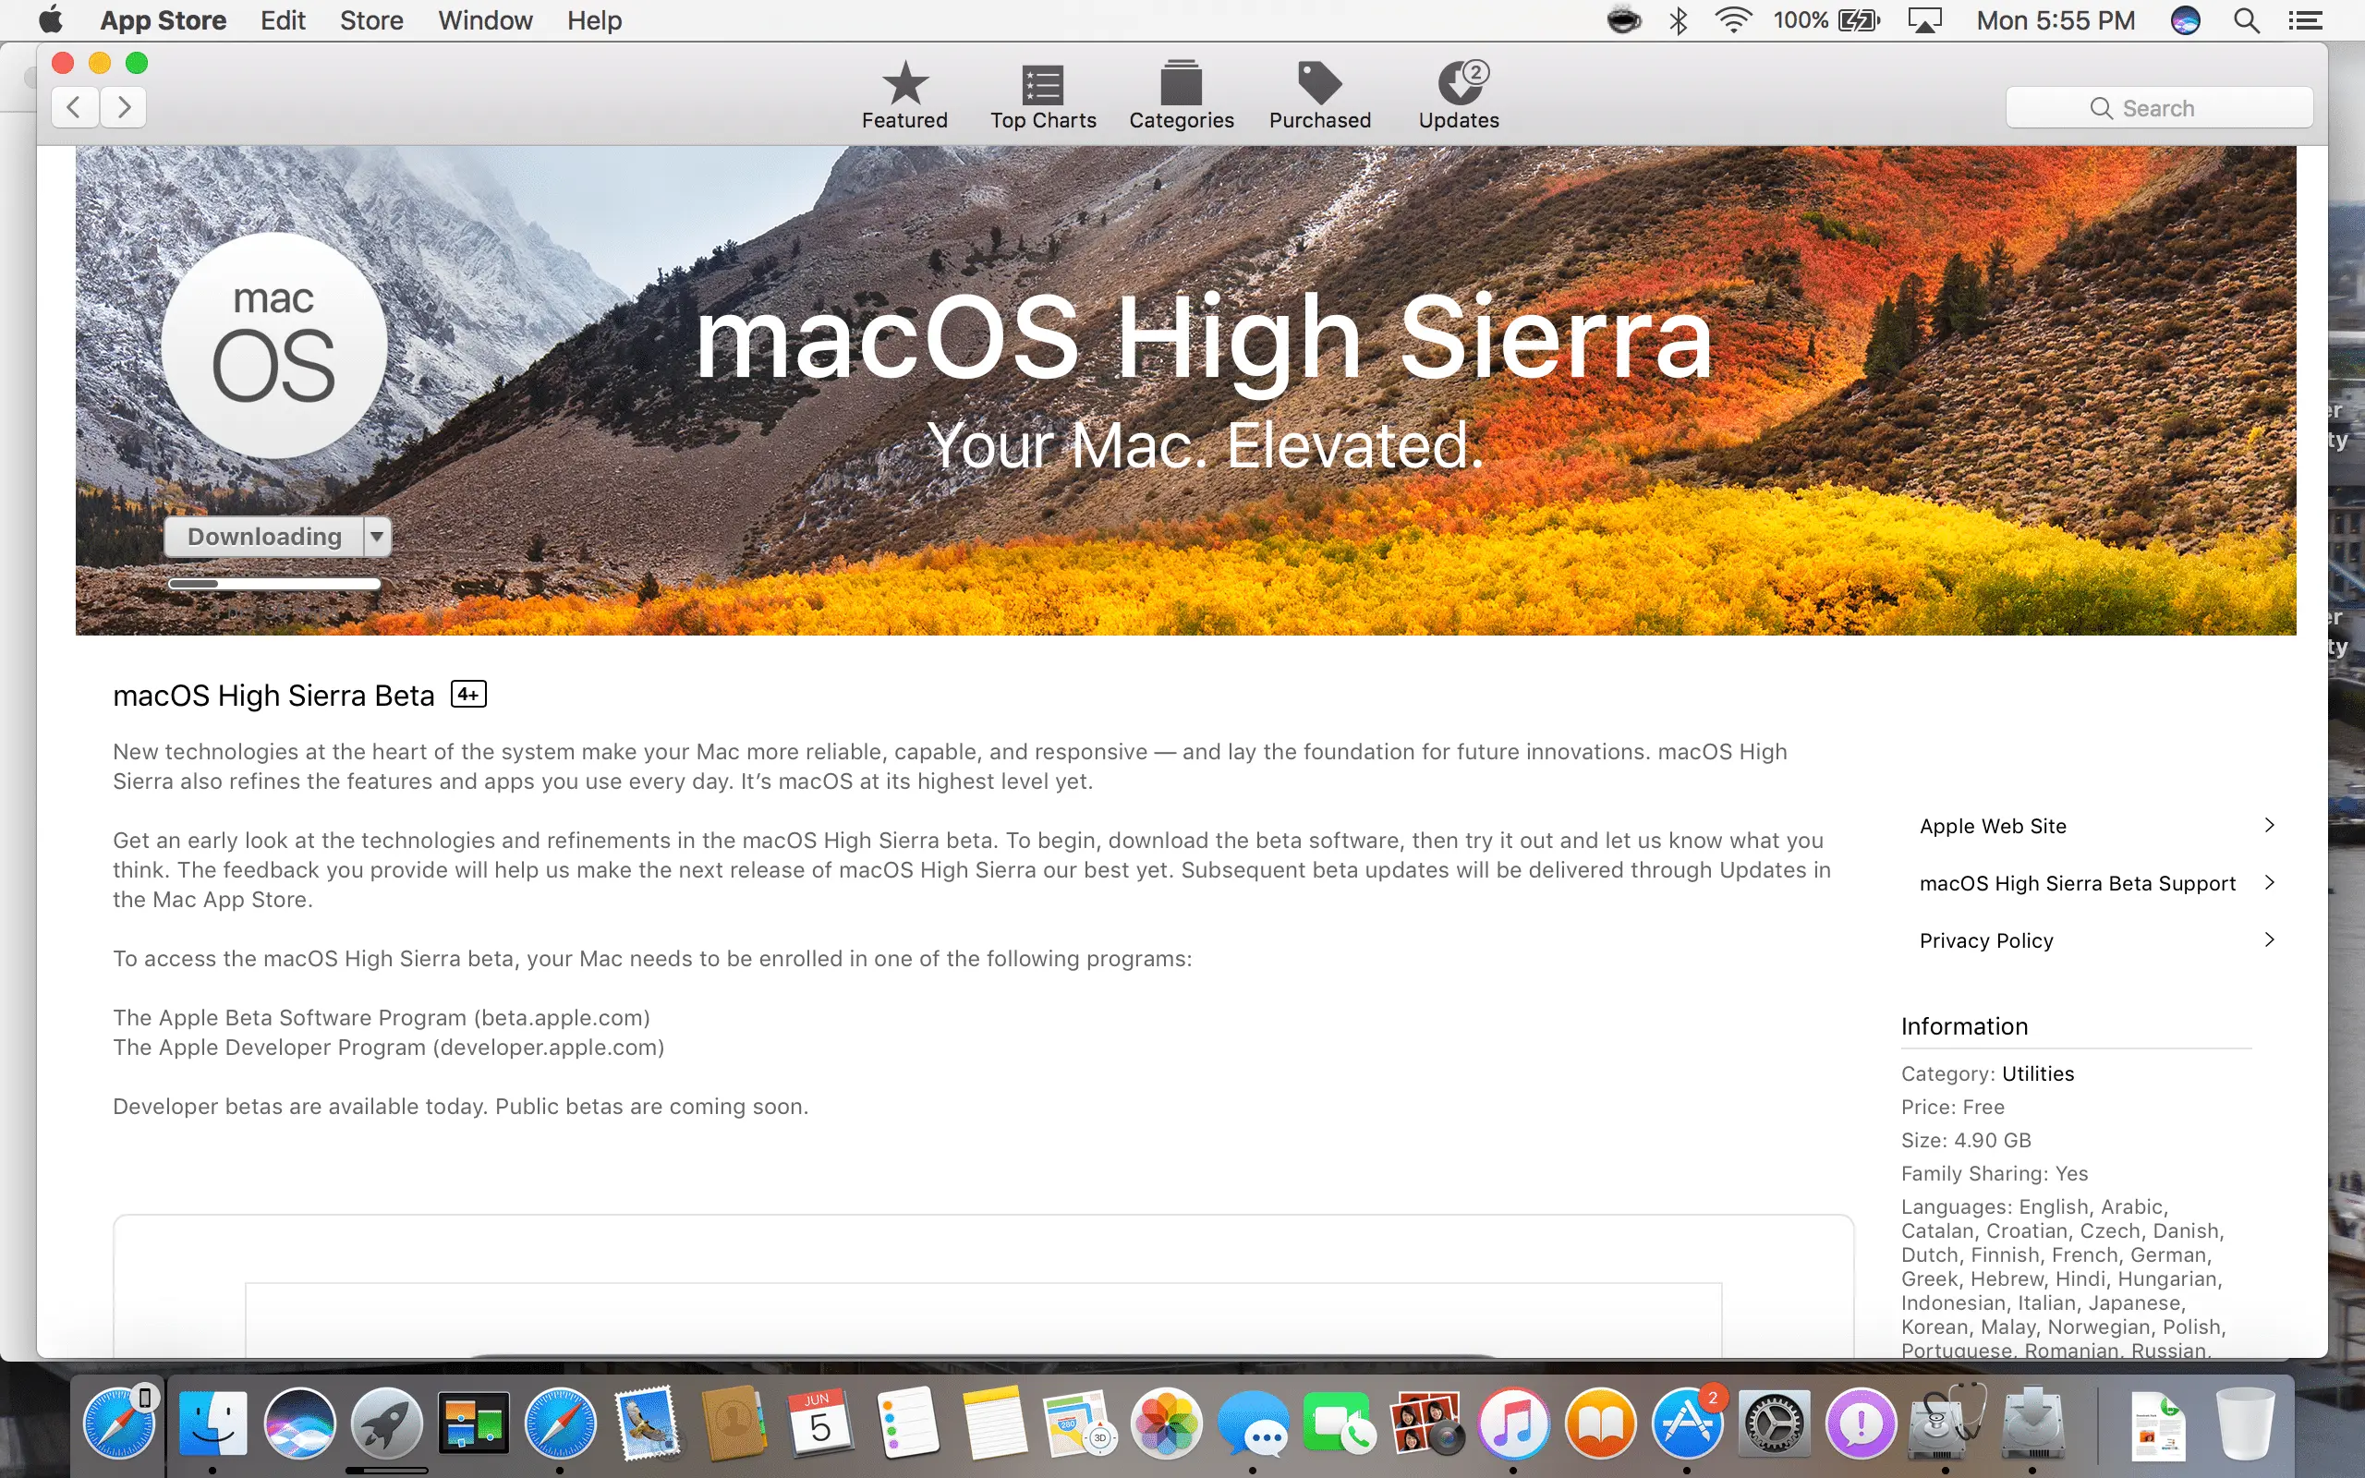
Task: Open the Apple Web Site link
Action: click(1993, 826)
